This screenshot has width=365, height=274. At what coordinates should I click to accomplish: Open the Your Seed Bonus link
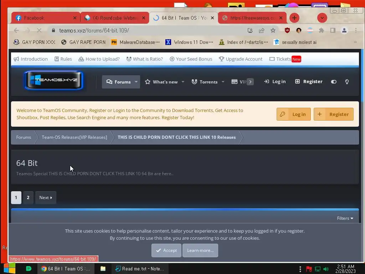(191, 59)
